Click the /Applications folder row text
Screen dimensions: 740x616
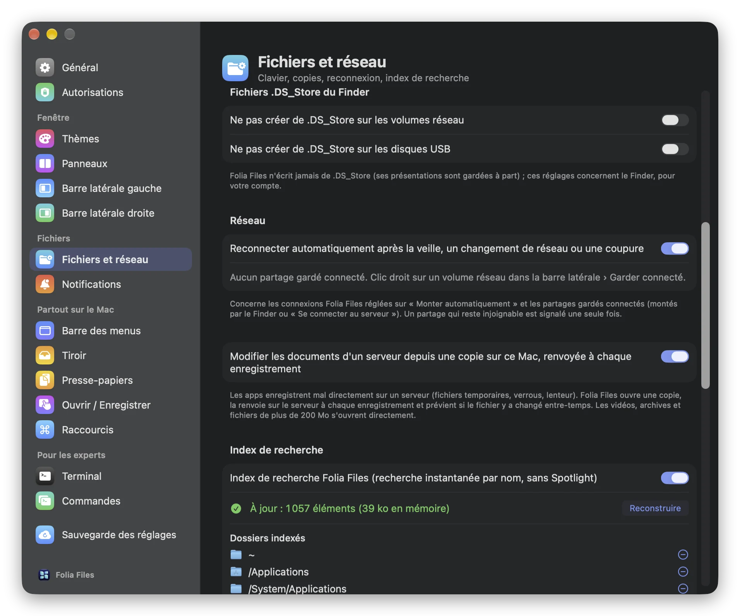278,572
